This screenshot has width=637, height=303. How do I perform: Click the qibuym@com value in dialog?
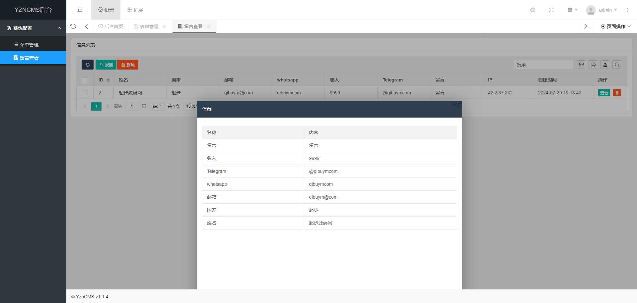323,197
